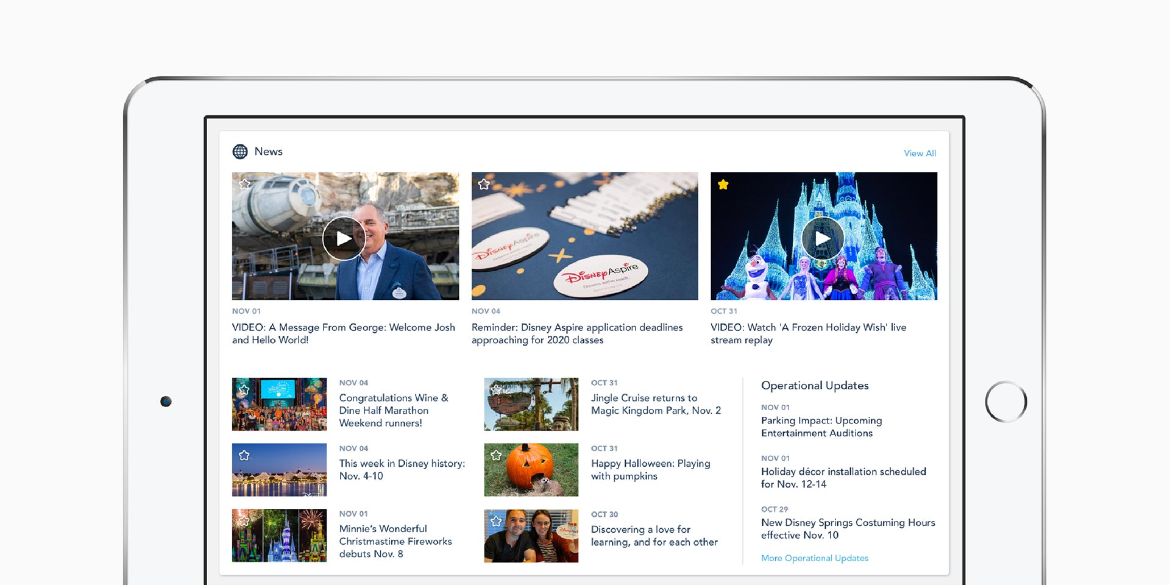Open Parking Impact: Upcoming Entertainment Auditions update

point(821,427)
